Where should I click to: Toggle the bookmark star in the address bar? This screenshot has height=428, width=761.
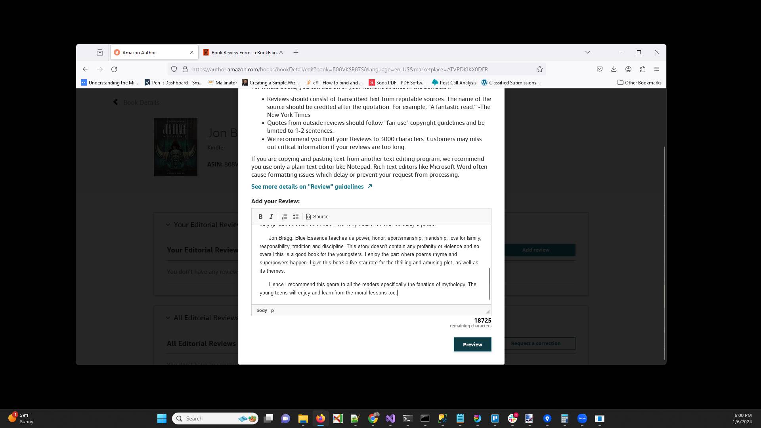[539, 69]
